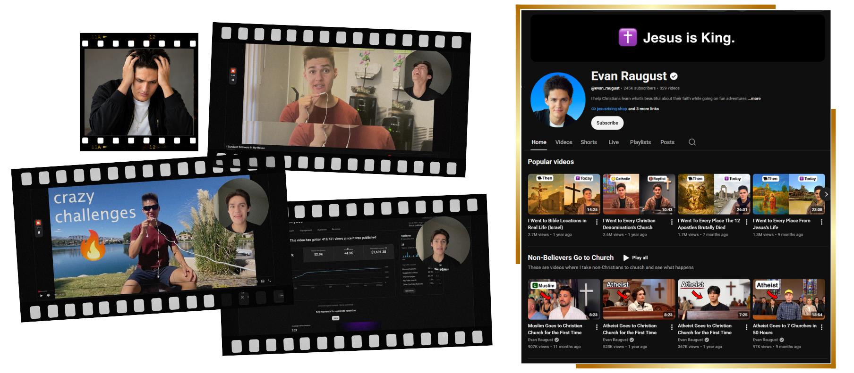Click the "@evan_raugust" handle text

605,88
